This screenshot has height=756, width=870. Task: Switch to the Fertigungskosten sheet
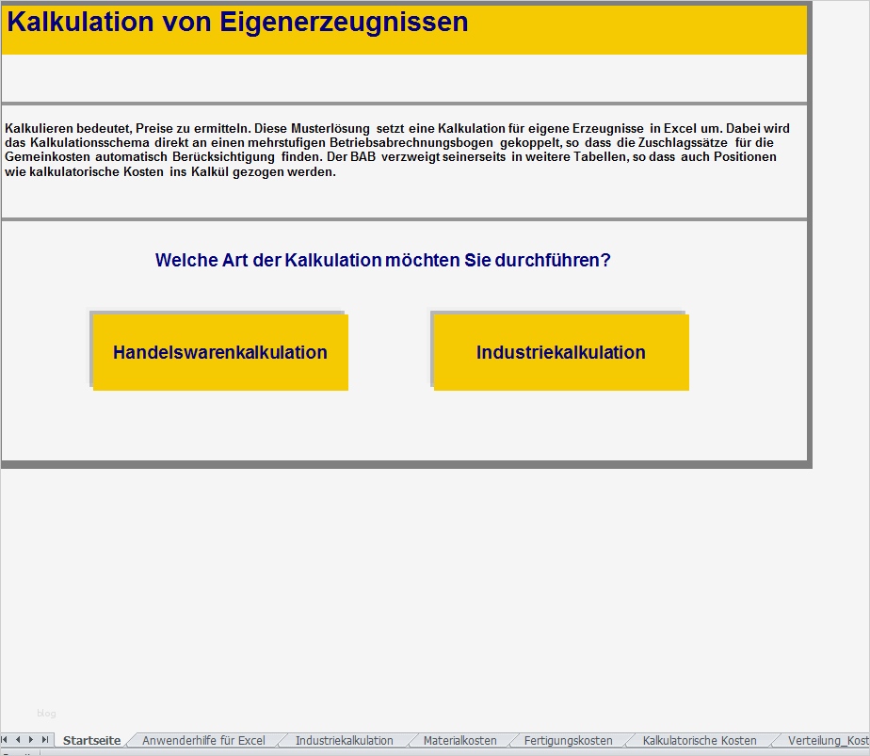[x=566, y=741]
